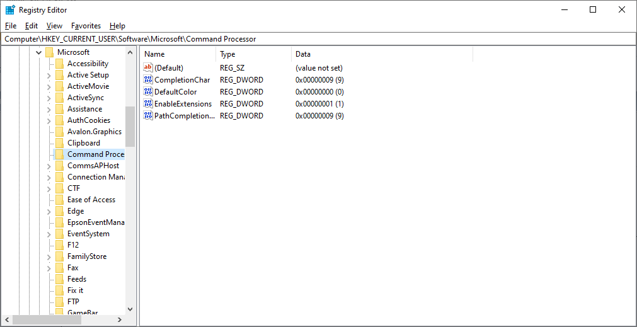The height and width of the screenshot is (327, 637).
Task: Click the (Default) string value icon
Action: point(148,68)
